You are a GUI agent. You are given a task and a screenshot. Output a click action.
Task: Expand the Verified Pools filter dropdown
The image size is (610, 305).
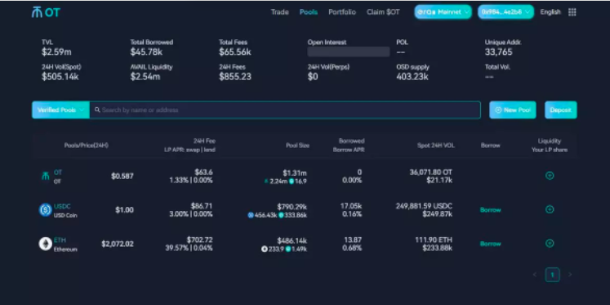coord(60,110)
